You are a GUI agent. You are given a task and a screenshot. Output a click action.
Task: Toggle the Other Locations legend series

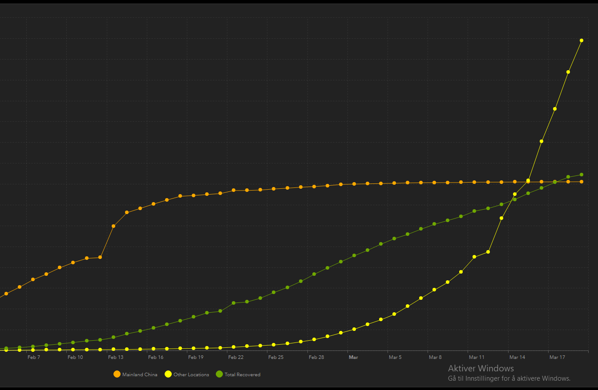[187, 374]
